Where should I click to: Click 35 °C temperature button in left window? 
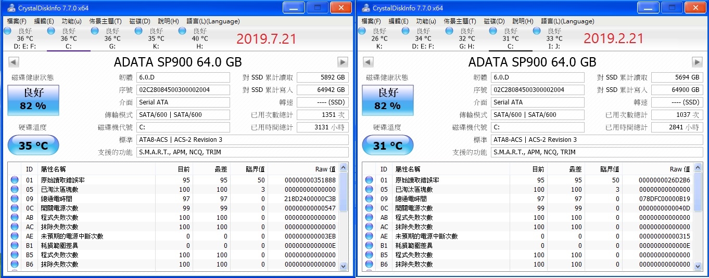[33, 145]
